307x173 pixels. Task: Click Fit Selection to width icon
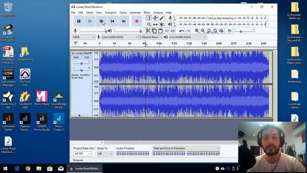coord(209,31)
